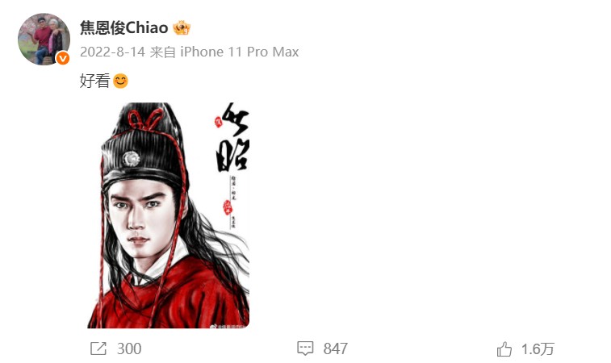Screen dimensions: 611x363
Task: Click the crown membership badge icon
Action: click(182, 28)
